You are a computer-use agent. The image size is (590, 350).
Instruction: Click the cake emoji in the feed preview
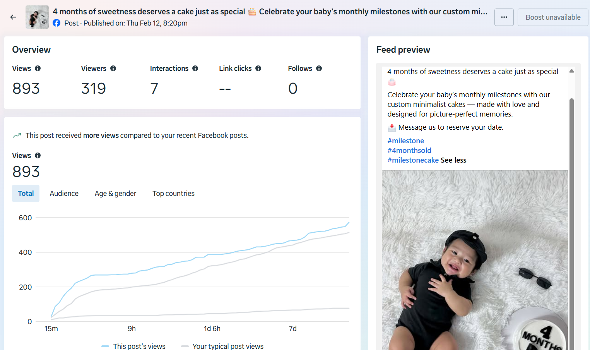coord(392,82)
